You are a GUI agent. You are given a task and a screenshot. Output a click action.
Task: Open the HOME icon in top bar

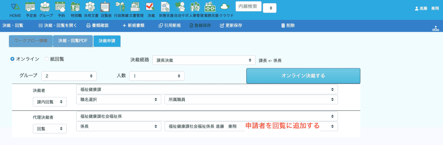click(x=15, y=7)
